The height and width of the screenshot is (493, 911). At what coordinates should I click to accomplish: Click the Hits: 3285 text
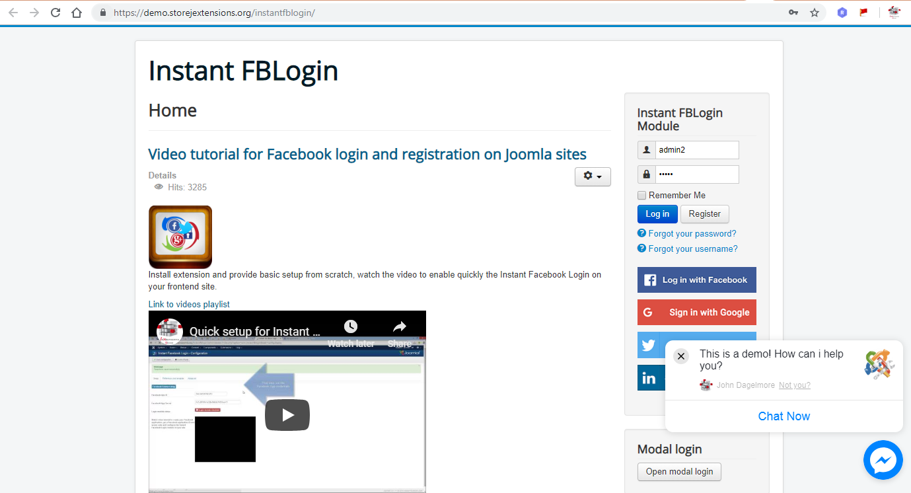coord(187,187)
